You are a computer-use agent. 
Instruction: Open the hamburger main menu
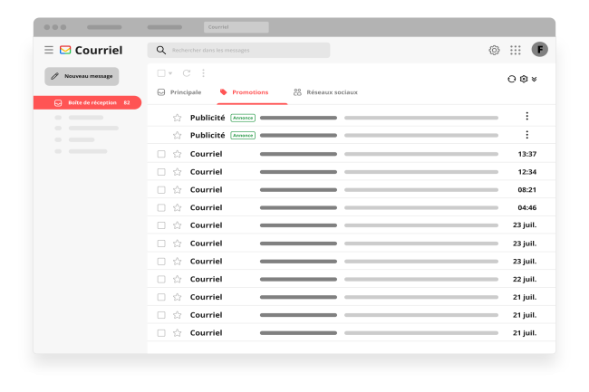click(x=49, y=51)
